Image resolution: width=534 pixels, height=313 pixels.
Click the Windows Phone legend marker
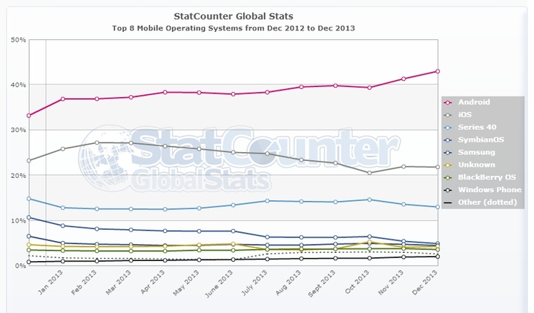tap(449, 189)
